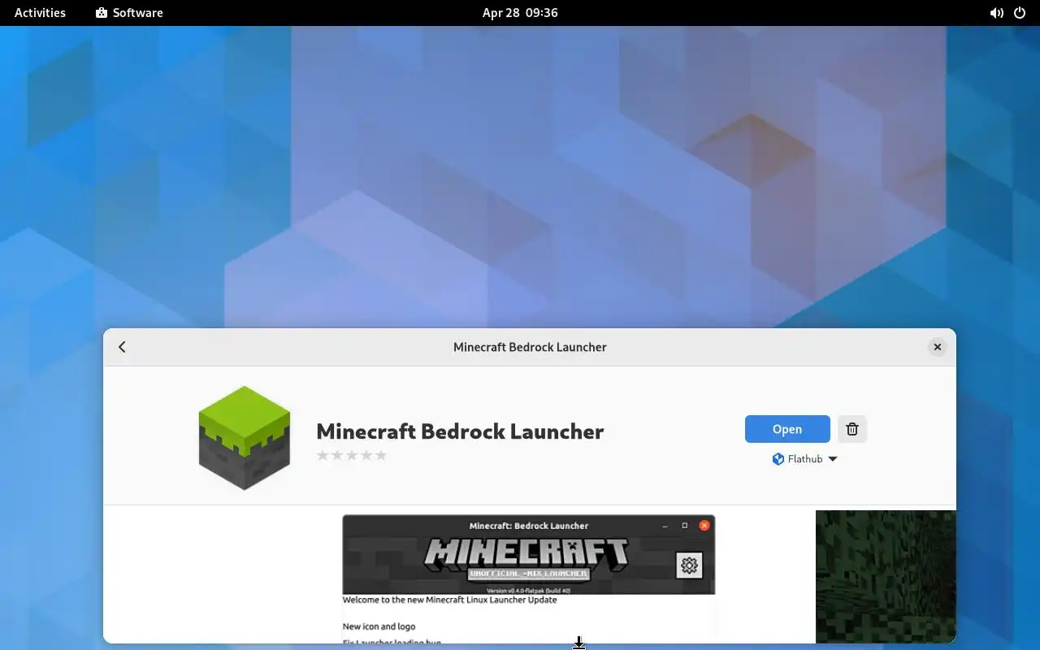Viewport: 1040px width, 650px height.
Task: Click the Minecraft Bedrock Launcher heading text
Action: 460,431
